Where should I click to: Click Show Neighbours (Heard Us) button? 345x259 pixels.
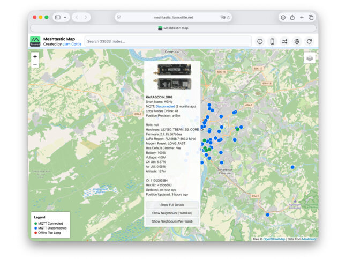point(172,213)
